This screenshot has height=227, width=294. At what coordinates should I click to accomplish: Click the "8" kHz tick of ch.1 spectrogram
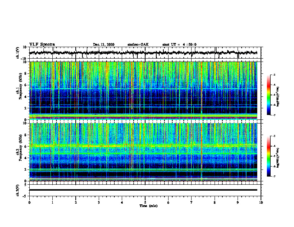click(26, 73)
